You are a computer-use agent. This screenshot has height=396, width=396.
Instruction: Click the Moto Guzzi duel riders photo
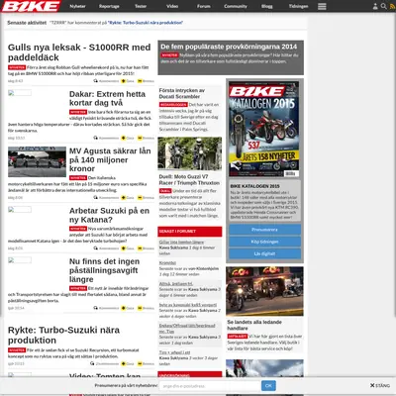(190, 153)
